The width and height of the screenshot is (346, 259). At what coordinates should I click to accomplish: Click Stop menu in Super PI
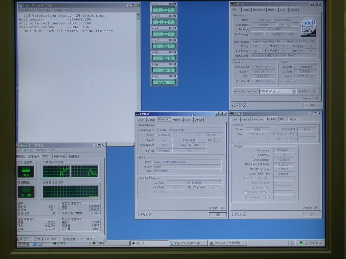69,10
